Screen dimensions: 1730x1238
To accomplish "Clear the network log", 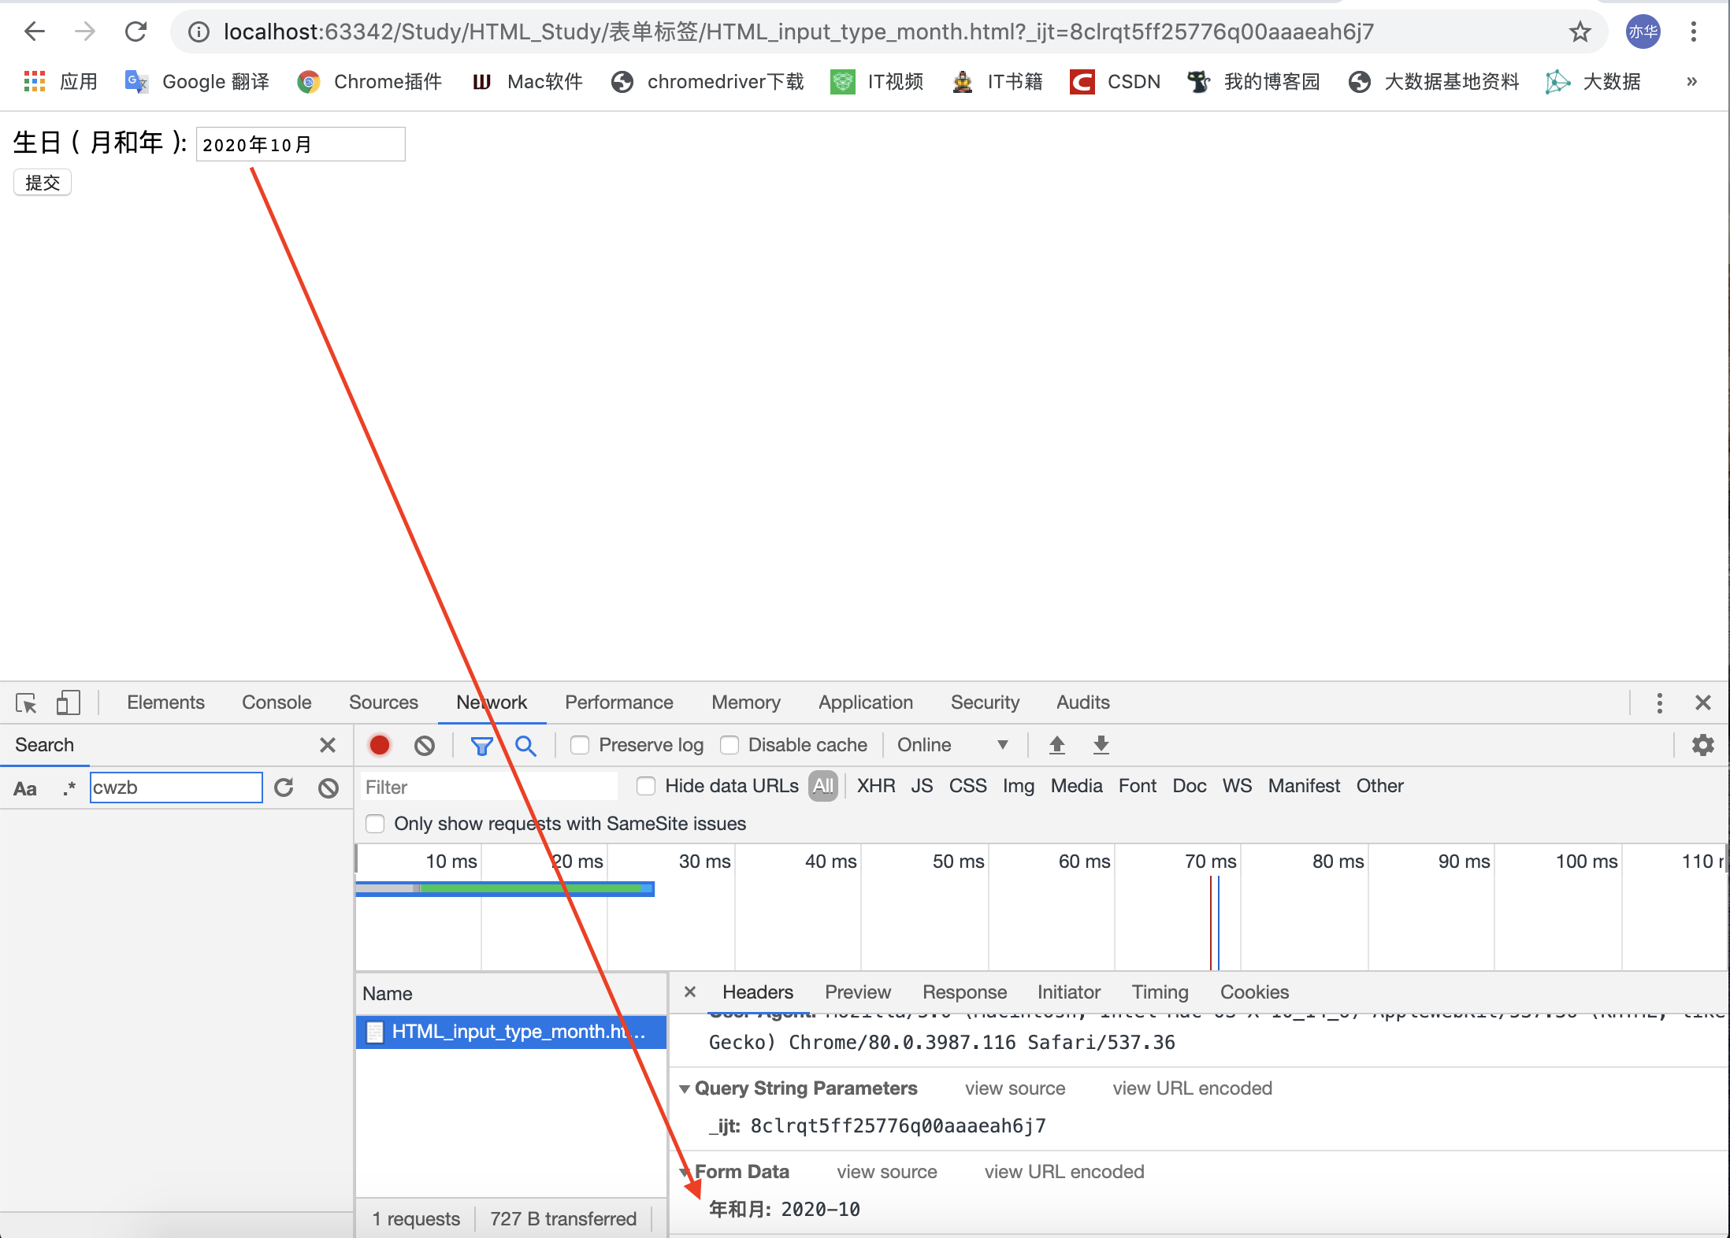I will [424, 745].
